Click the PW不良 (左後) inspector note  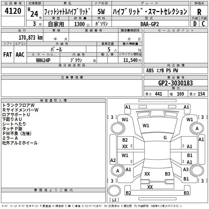point(17,133)
